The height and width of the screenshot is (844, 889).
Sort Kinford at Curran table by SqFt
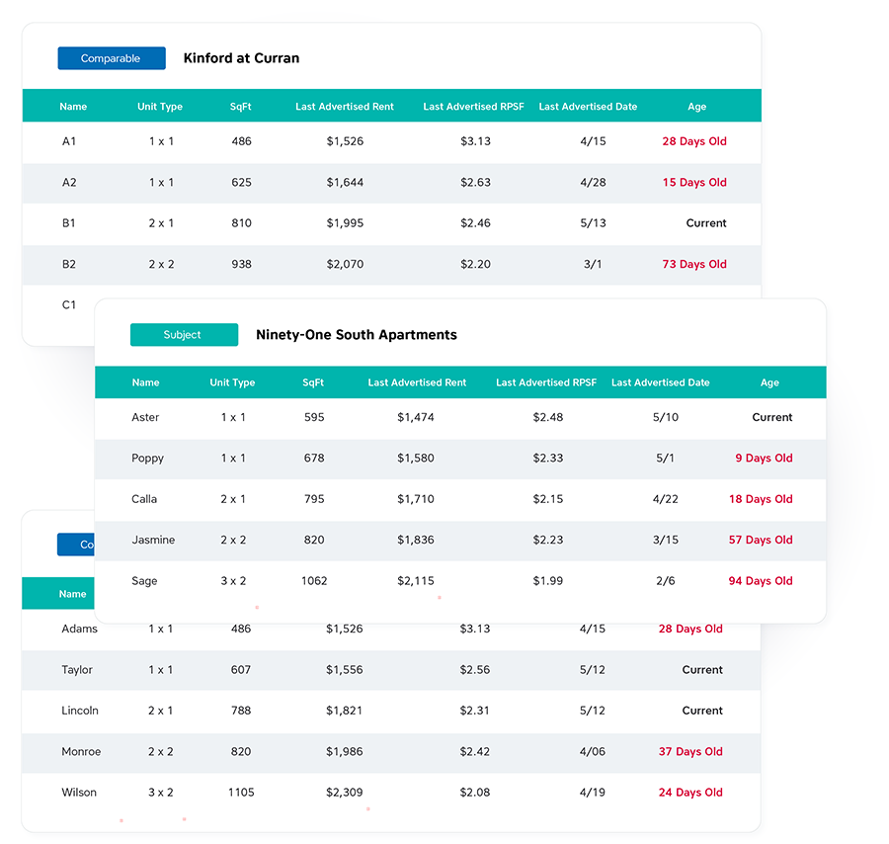241,107
